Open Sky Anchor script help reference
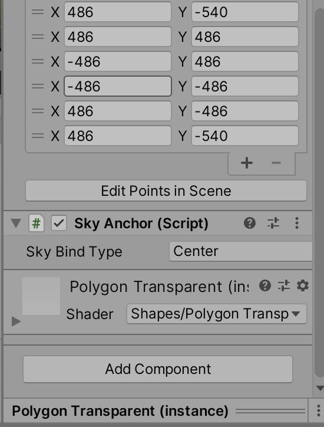324x427 pixels. 249,224
